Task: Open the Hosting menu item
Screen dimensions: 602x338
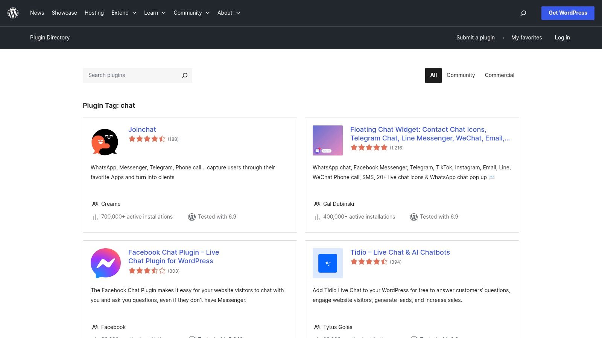Action: pyautogui.click(x=94, y=13)
